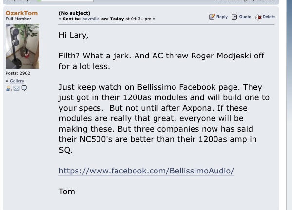Click the Quote page icon
This screenshot has width=292, height=210.
(x=234, y=17)
